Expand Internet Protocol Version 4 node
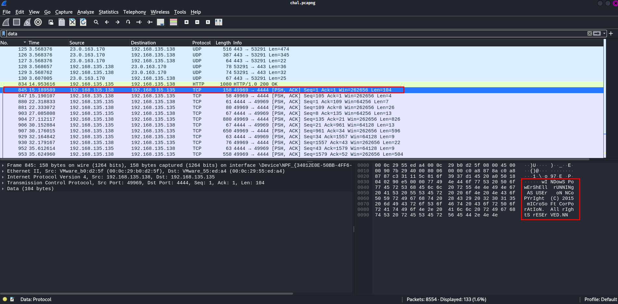 point(3,177)
